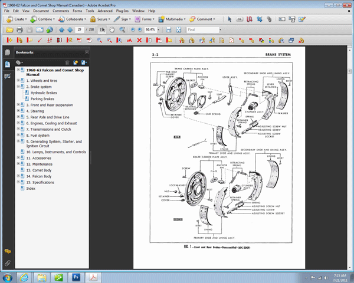
Task: Open the Bookmarks panel icon
Action: click(x=8, y=64)
